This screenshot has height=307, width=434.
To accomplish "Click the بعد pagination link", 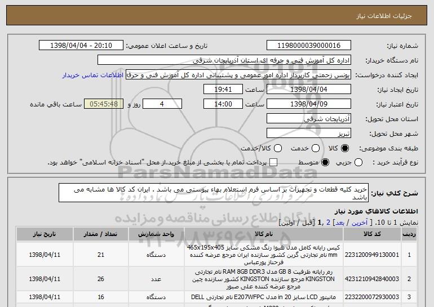I will point(340,223).
